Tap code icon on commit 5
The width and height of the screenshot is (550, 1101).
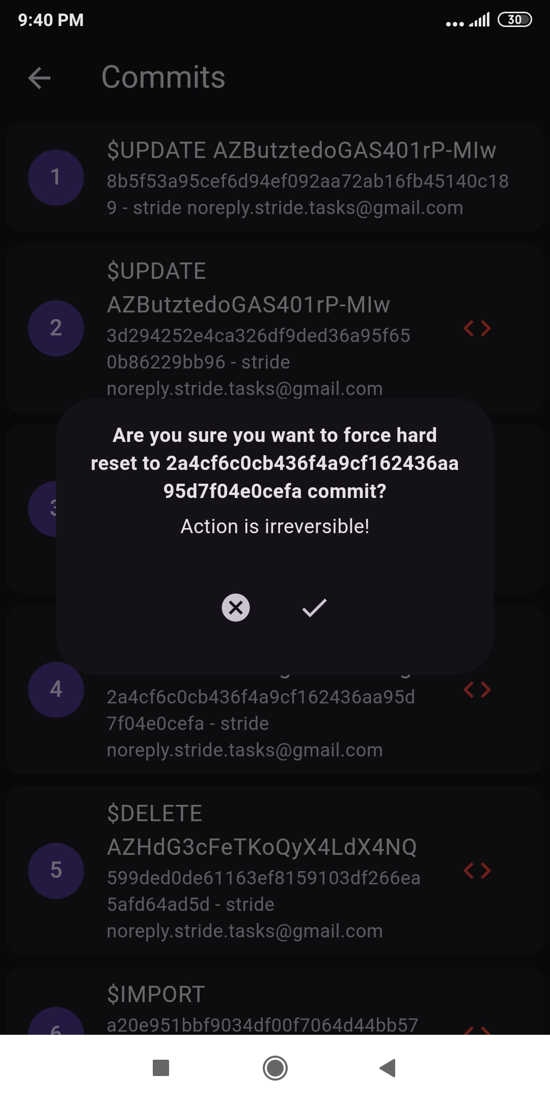[x=477, y=870]
